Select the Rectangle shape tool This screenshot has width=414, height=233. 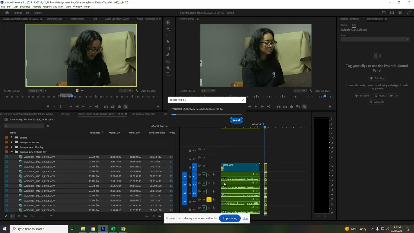point(168,61)
